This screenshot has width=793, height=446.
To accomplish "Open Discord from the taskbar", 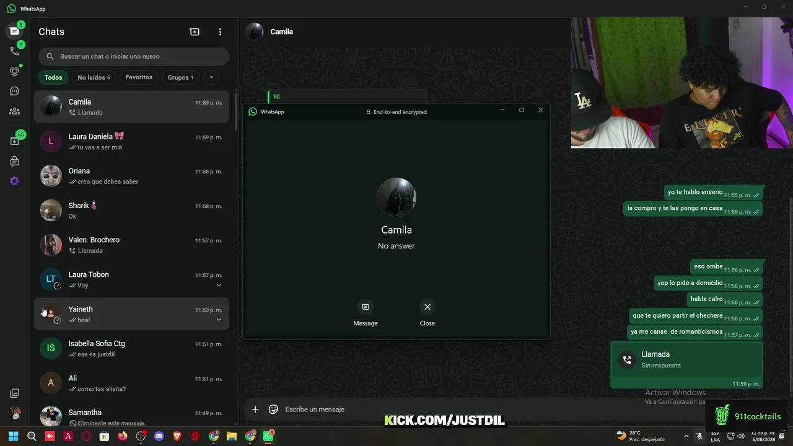I will click(x=159, y=436).
